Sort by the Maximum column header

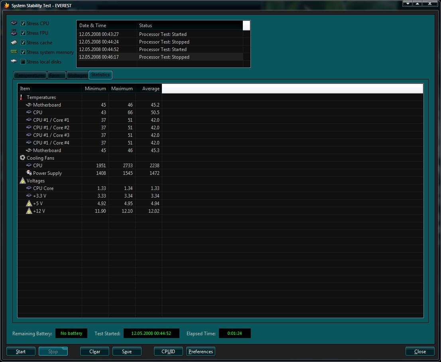click(122, 88)
